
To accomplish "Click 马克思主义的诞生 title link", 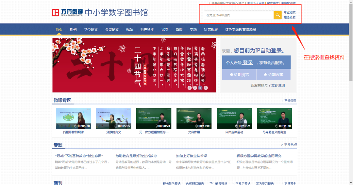I will coord(275,132).
